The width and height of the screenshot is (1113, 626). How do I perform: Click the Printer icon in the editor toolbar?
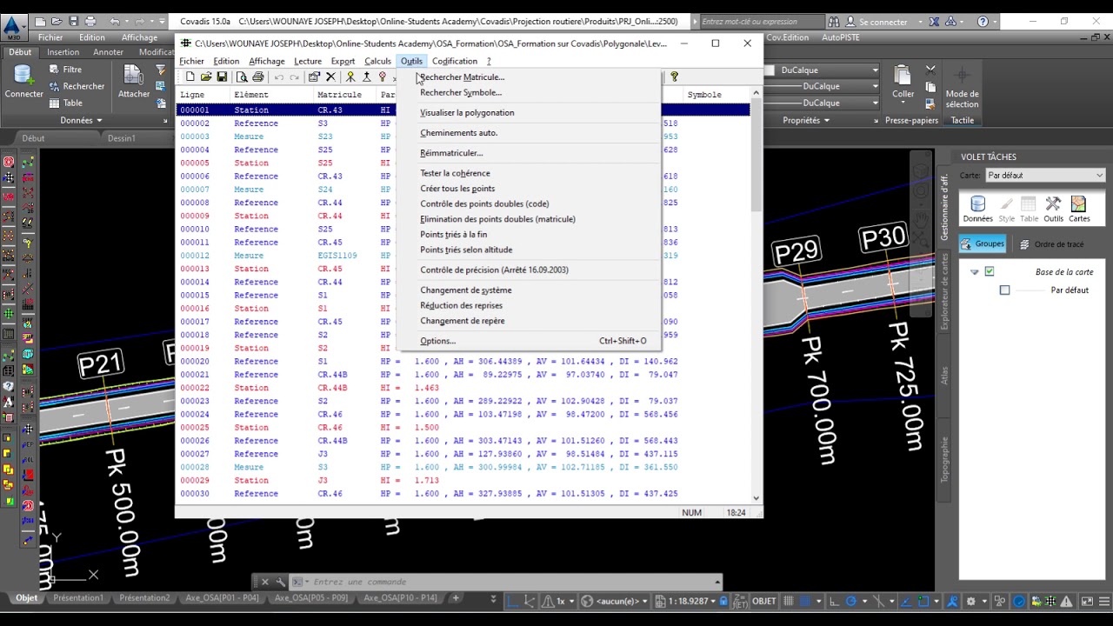[258, 77]
